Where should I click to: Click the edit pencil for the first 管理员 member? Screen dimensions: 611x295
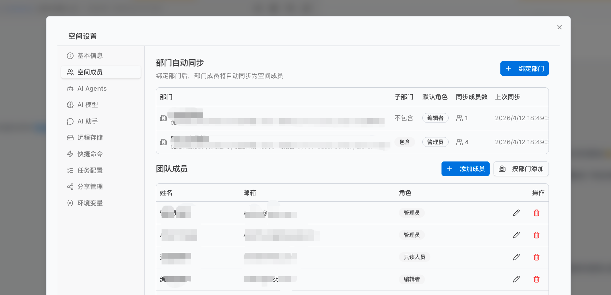click(516, 213)
